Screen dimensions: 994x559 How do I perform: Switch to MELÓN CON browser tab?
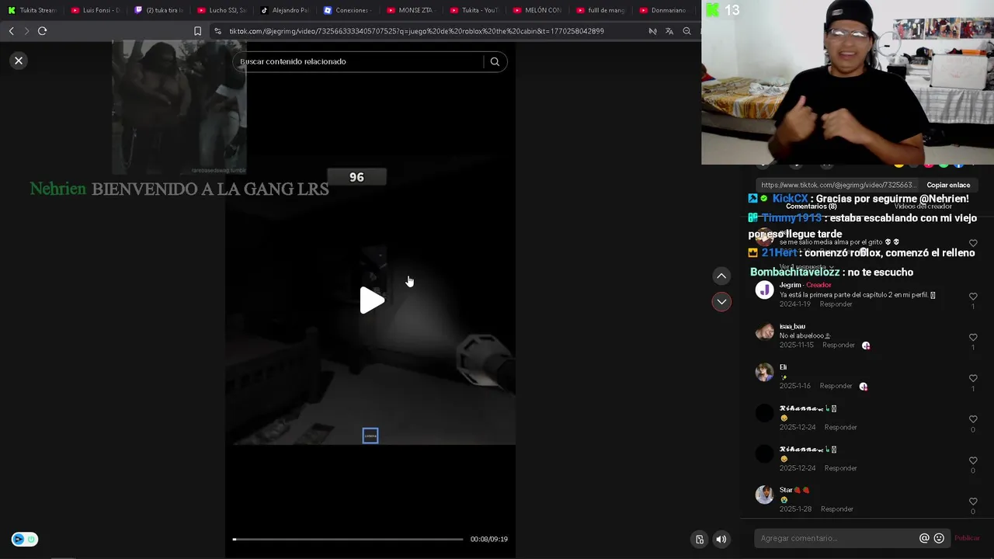click(x=537, y=10)
